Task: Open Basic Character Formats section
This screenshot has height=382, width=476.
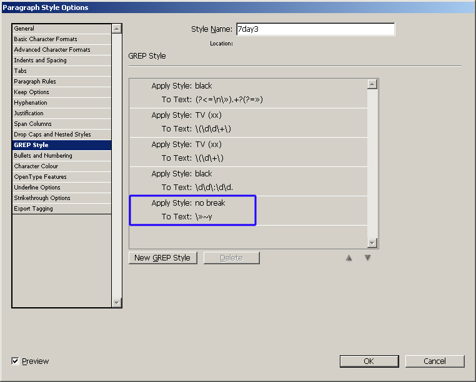Action: (62, 39)
